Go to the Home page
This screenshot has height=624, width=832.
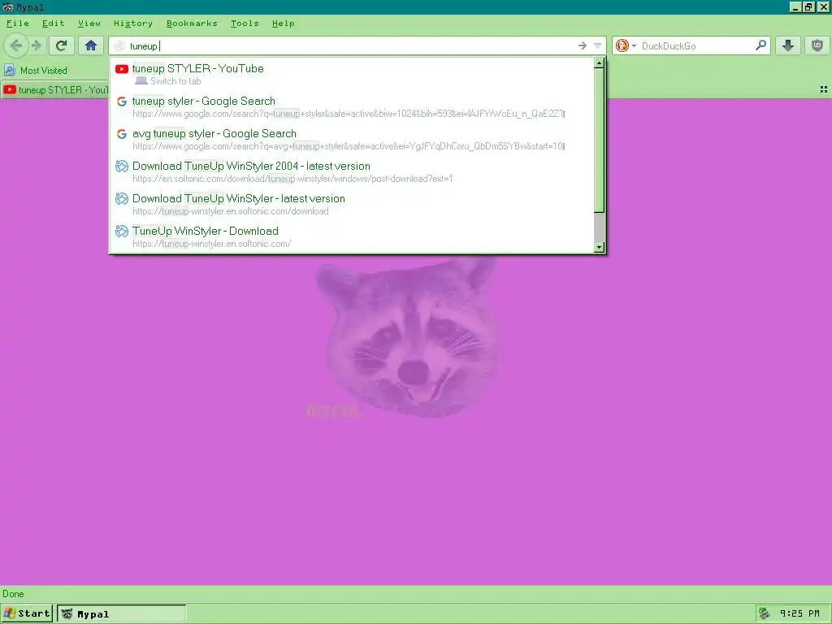click(x=91, y=45)
